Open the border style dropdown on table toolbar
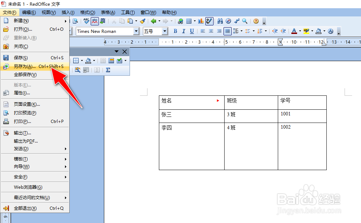The width and height of the screenshot is (361, 223). (x=82, y=60)
